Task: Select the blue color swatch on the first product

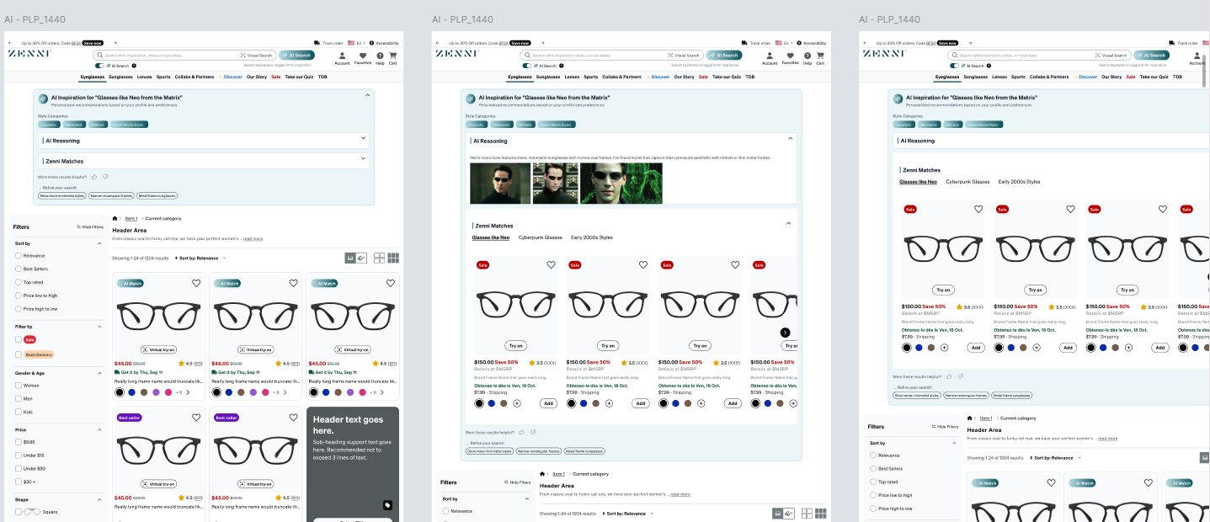Action: [x=131, y=391]
